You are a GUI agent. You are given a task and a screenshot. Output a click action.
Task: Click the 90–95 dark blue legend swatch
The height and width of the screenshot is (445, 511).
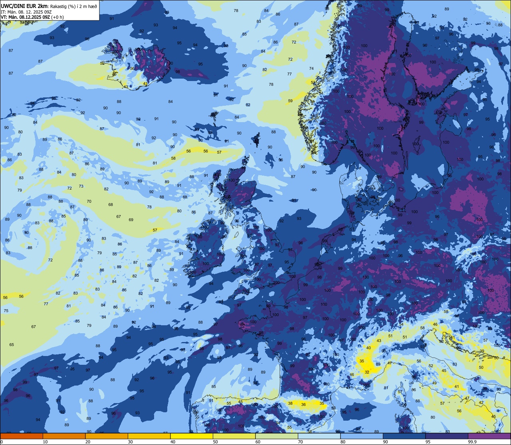404,436
